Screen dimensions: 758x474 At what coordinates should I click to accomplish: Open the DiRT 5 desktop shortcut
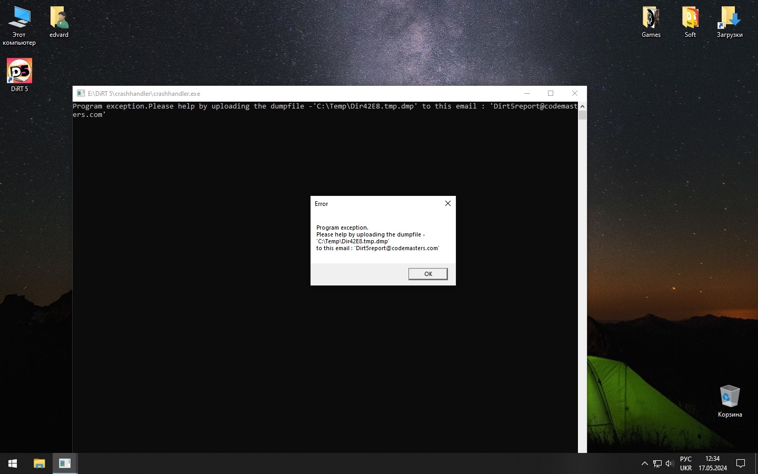point(19,72)
